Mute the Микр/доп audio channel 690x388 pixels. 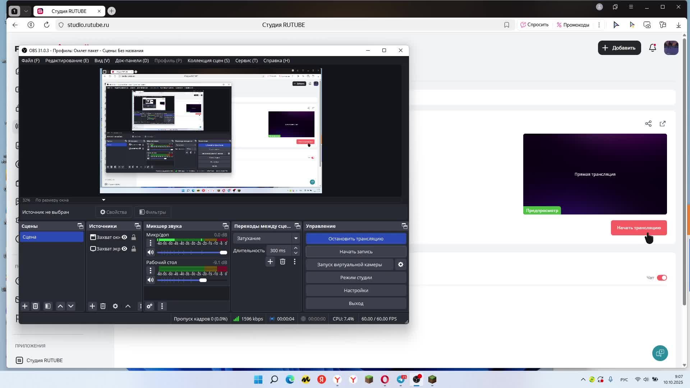point(151,252)
